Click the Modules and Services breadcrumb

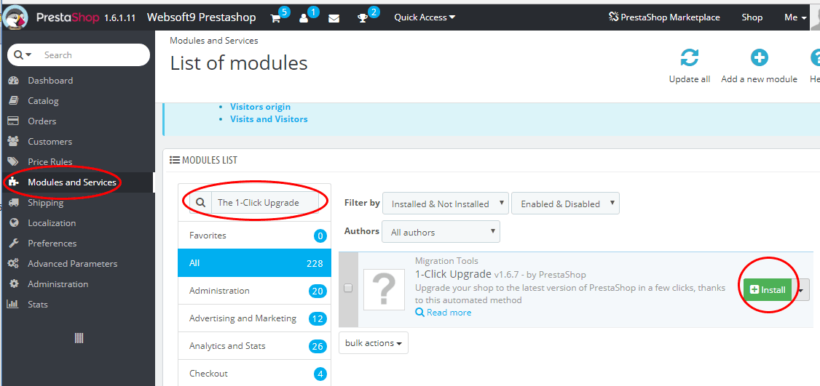click(214, 40)
